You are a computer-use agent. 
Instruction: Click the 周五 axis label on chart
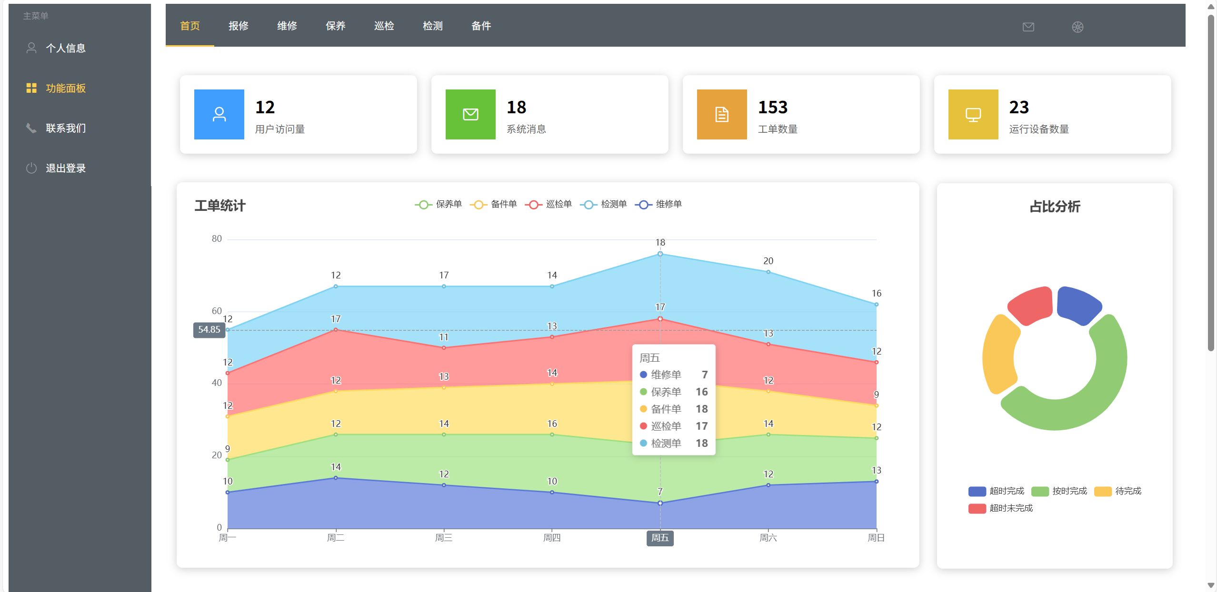point(660,538)
